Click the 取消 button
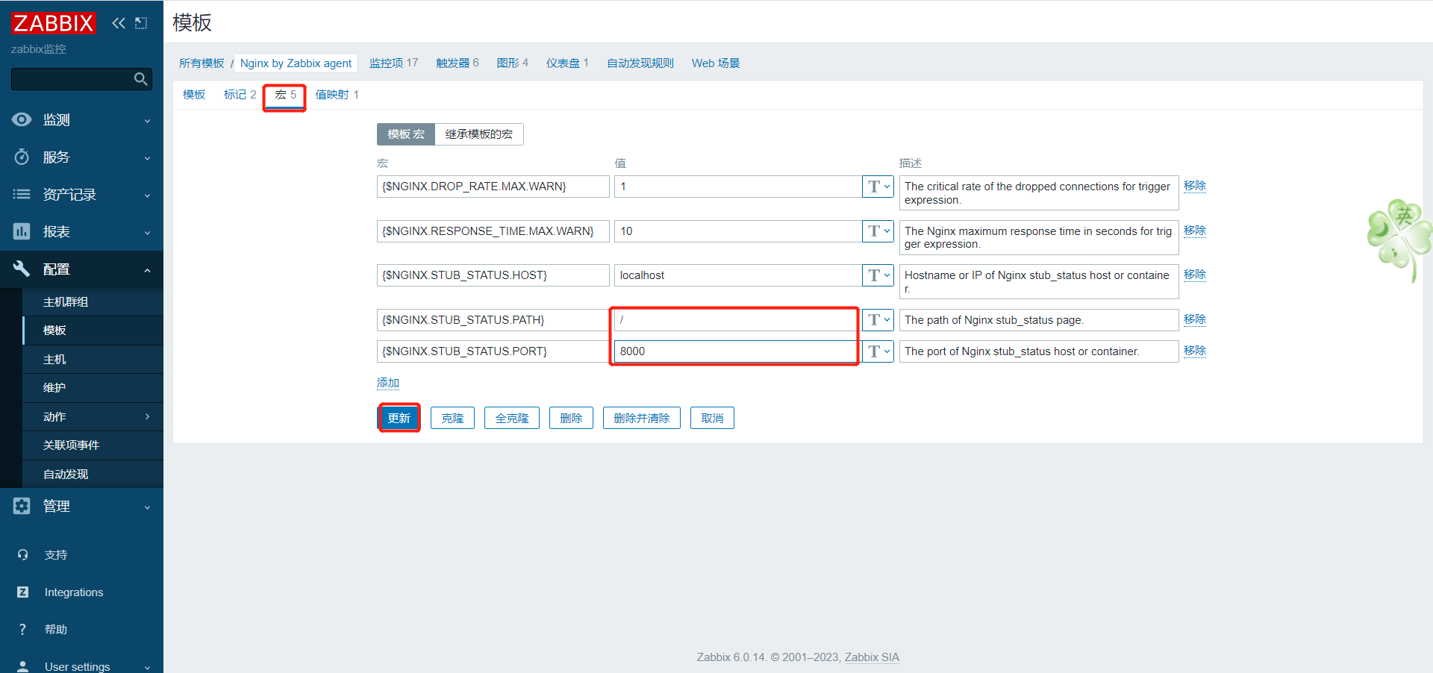The width and height of the screenshot is (1433, 673). pyautogui.click(x=712, y=418)
